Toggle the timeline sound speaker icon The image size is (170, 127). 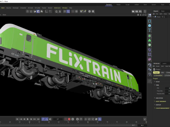(x=50, y=119)
